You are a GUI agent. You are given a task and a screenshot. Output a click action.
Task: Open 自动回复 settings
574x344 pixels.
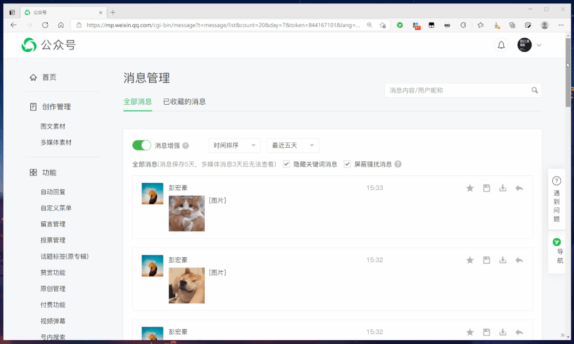click(53, 191)
